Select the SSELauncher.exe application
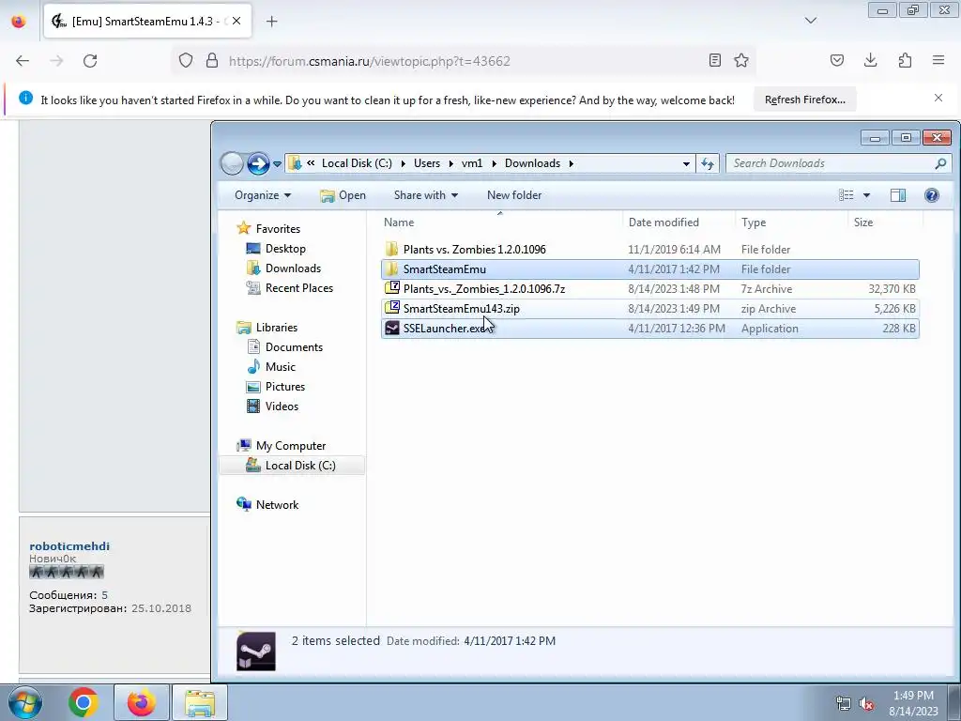961x721 pixels. [x=649, y=328]
